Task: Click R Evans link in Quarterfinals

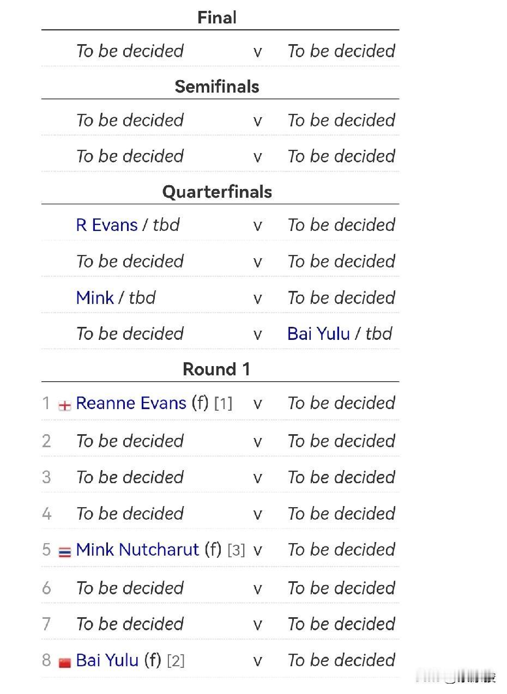Action: [x=107, y=225]
